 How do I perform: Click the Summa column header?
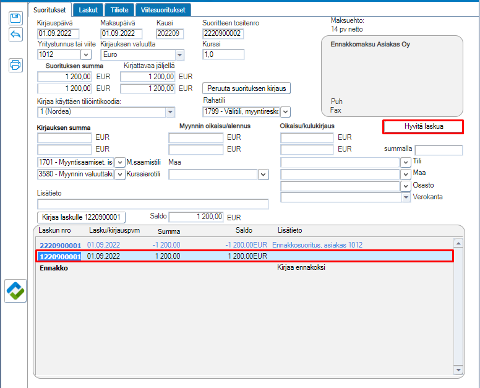click(169, 231)
